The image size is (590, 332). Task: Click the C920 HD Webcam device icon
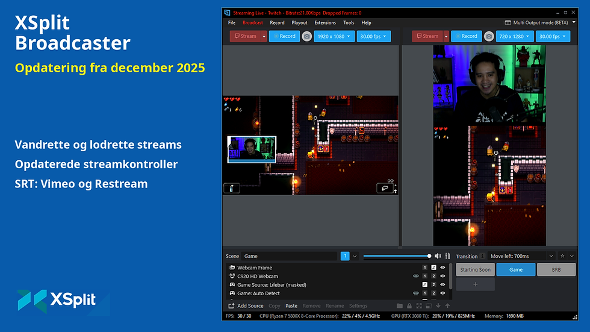pos(232,277)
